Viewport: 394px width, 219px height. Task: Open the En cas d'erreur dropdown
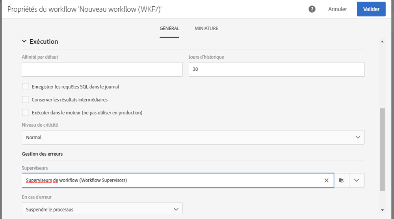pyautogui.click(x=102, y=209)
